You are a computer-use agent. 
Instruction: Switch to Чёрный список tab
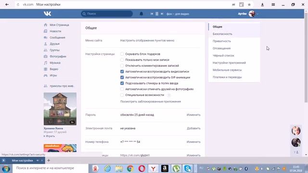point(234,56)
